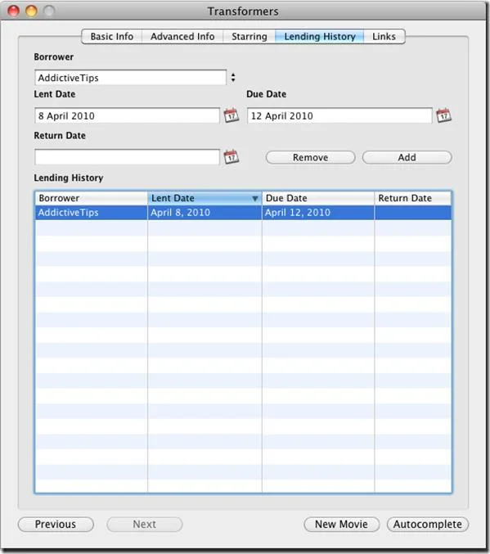Sort by Lent Date column header
Viewport: 490px width, 554px height.
(205, 198)
